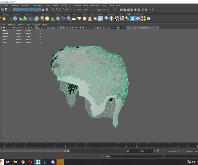
Task: Click the MEL command line input
Action: pyautogui.click(x=137, y=156)
